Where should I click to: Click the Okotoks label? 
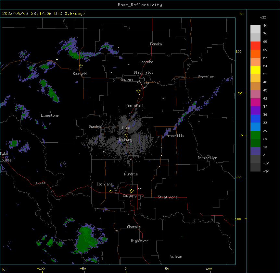(134, 227)
